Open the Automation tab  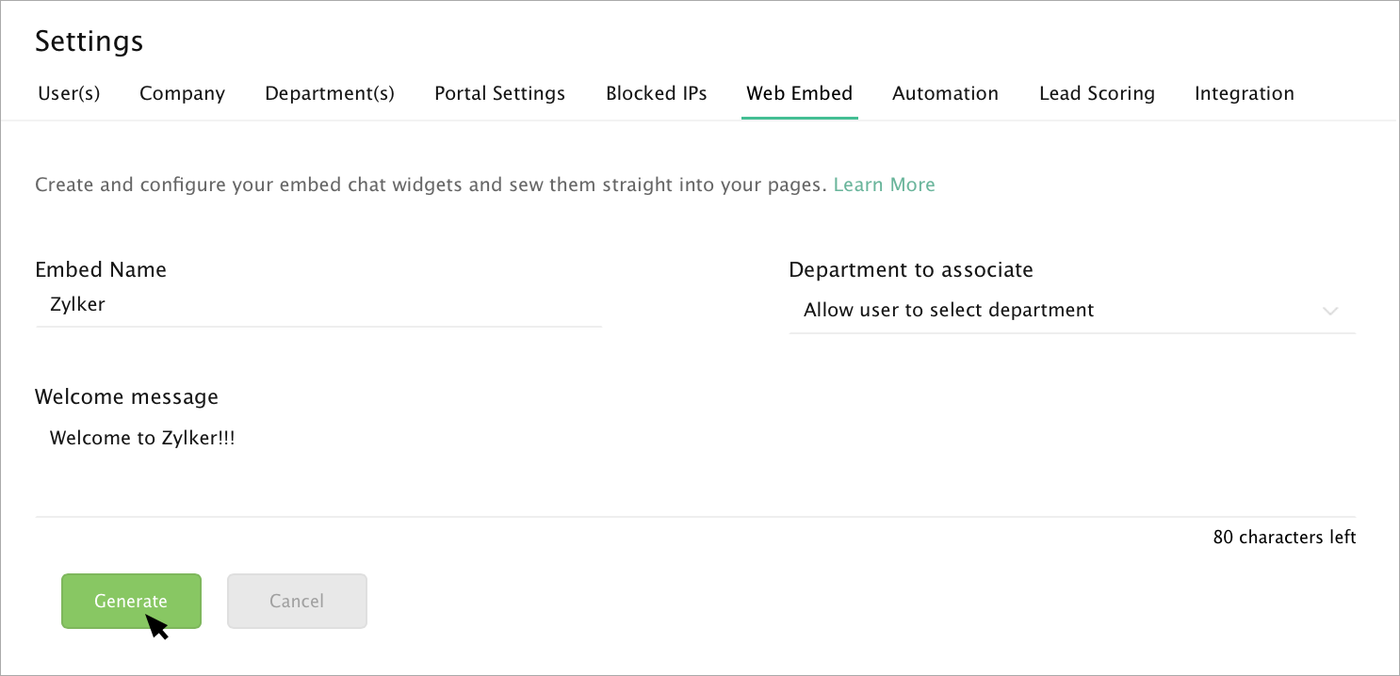pyautogui.click(x=945, y=93)
